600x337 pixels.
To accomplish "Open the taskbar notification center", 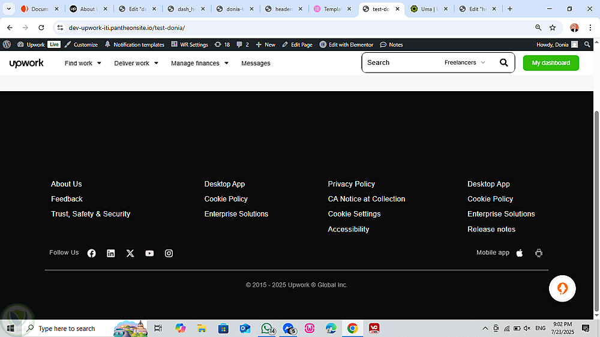I will click(x=586, y=328).
